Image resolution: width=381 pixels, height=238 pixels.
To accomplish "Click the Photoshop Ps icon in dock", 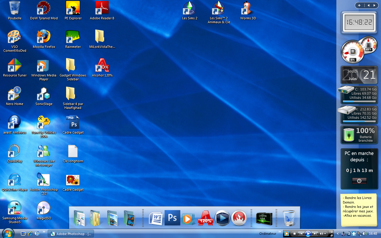I will click(x=172, y=218).
